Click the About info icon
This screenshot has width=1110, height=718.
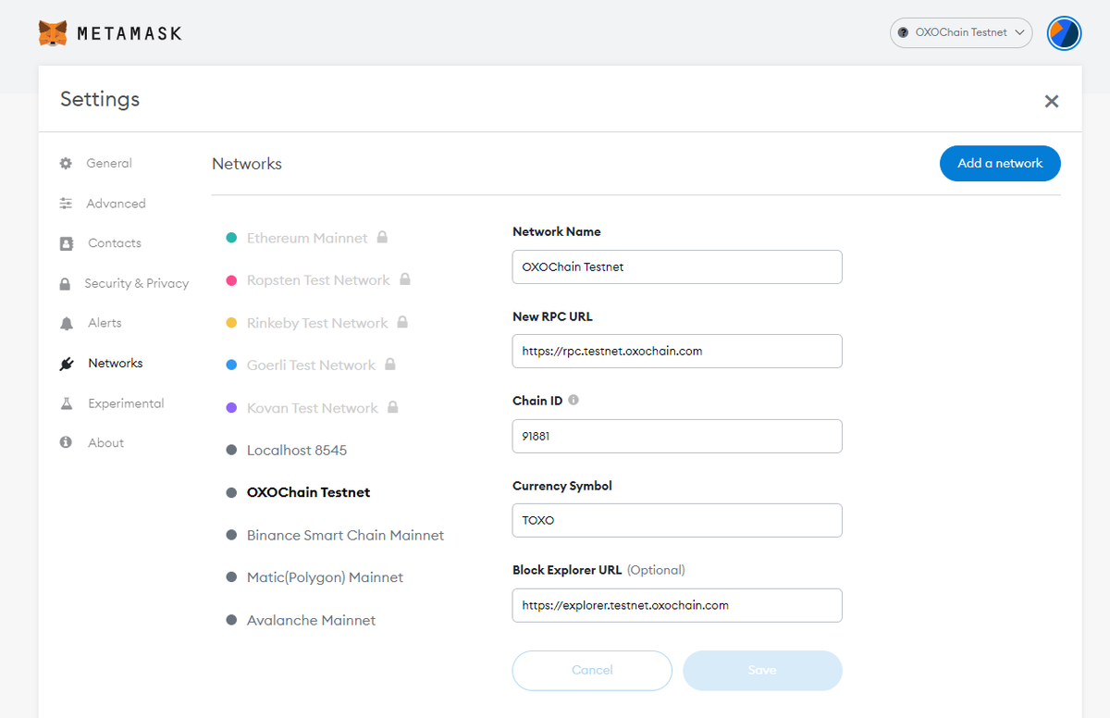66,442
